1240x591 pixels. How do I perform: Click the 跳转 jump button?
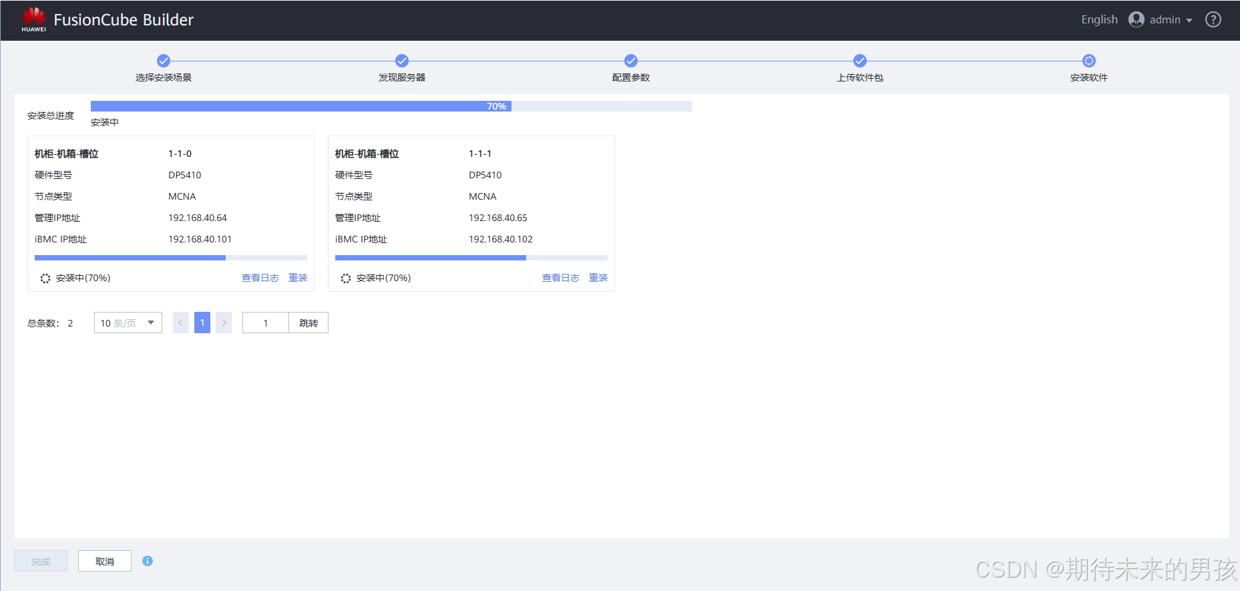308,323
